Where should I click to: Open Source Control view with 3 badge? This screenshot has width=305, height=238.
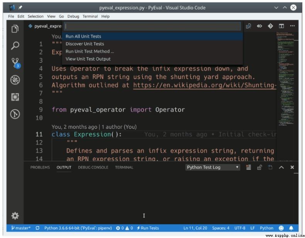point(15,63)
